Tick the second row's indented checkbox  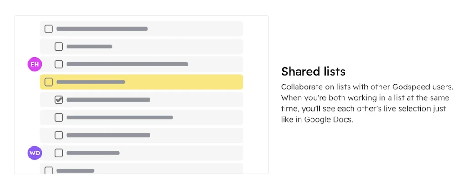pos(59,46)
